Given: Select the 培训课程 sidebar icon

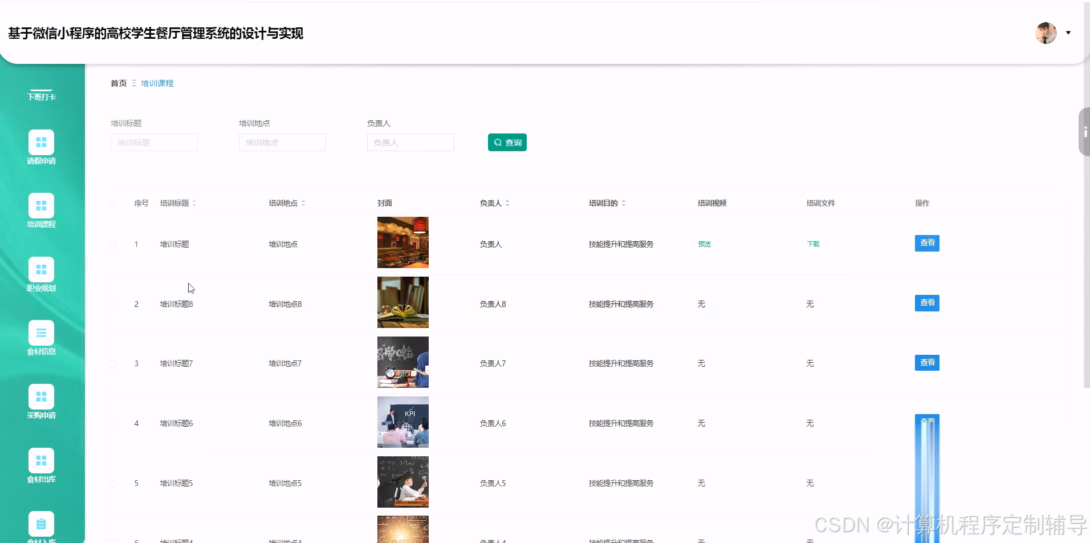Looking at the screenshot, I should (x=41, y=205).
